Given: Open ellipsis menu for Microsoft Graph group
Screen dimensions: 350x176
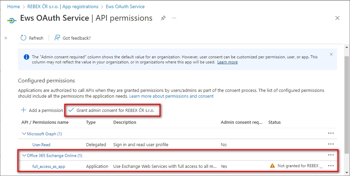Looking at the screenshot, I should tap(331, 133).
